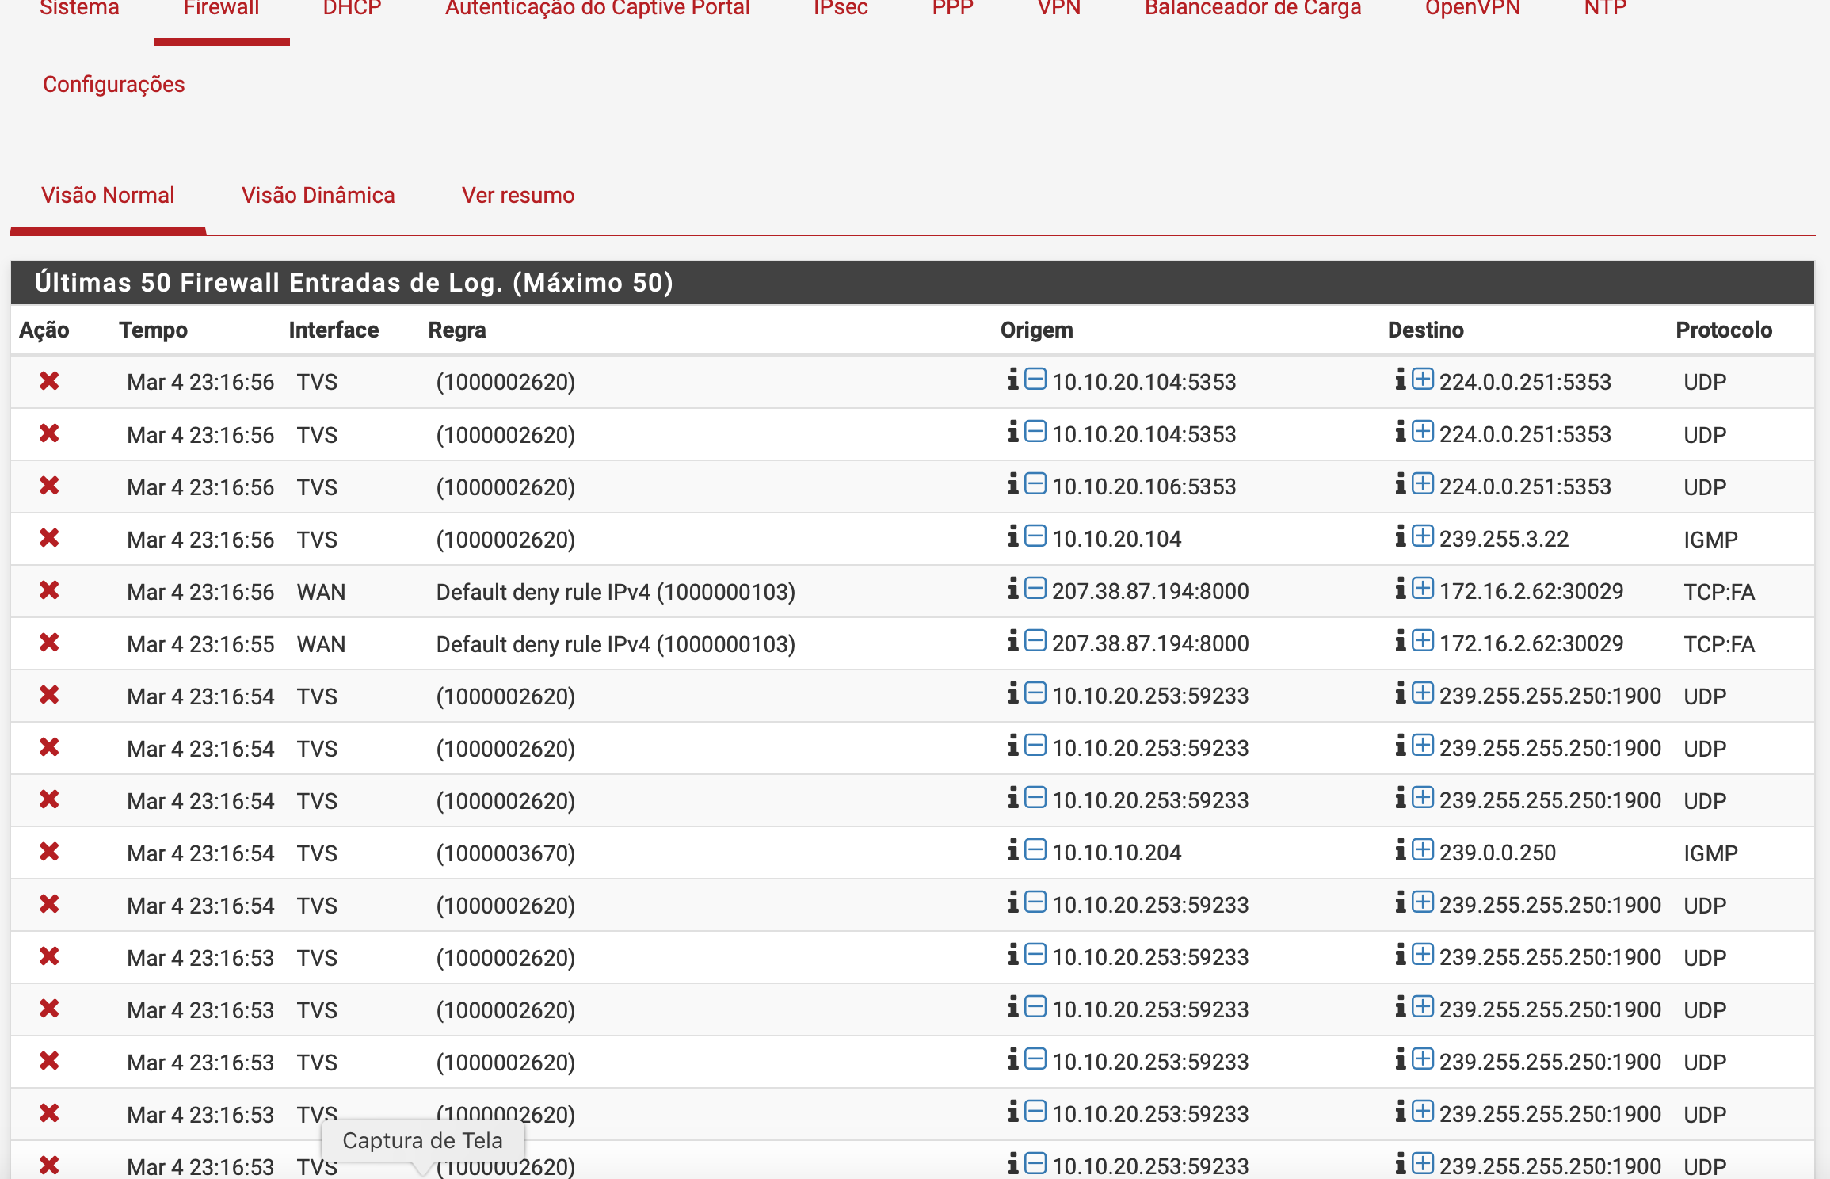The width and height of the screenshot is (1830, 1179).
Task: Click the Balanceador de Carga tab
Action: pyautogui.click(x=1252, y=9)
